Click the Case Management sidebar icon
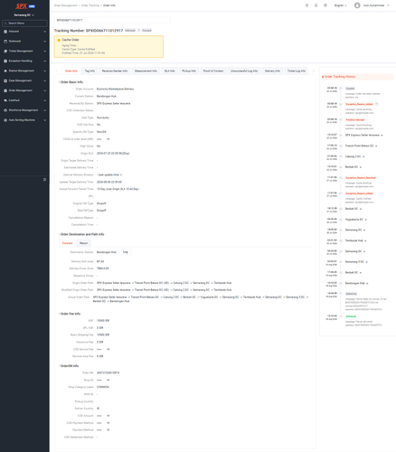 click(x=5, y=80)
